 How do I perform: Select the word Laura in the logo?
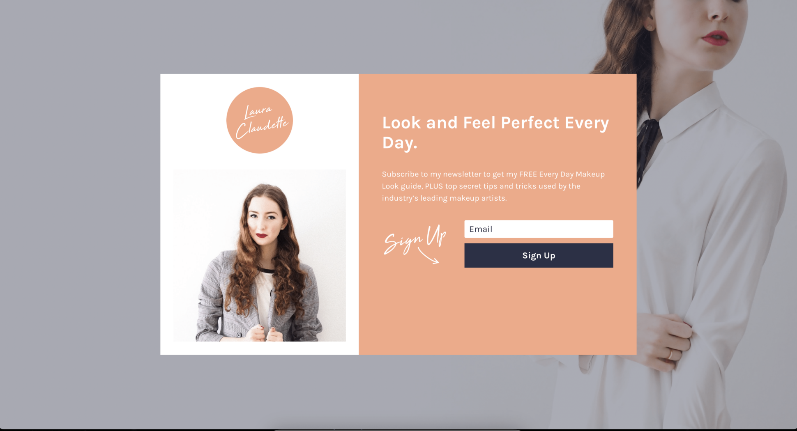(258, 111)
